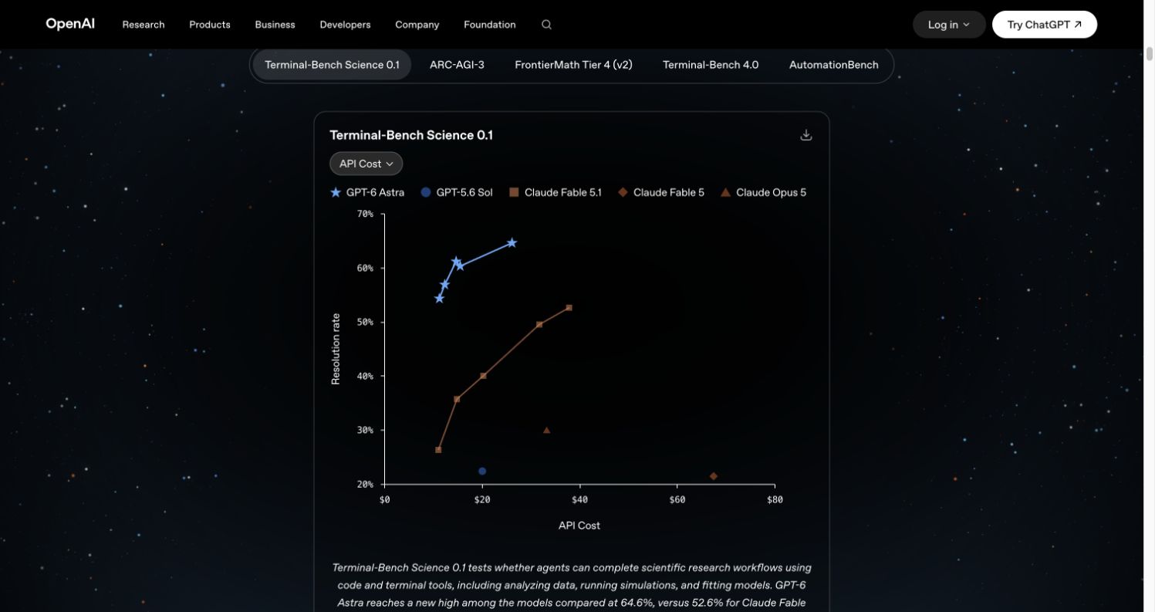Open the Products menu
This screenshot has width=1155, height=612.
pos(210,25)
